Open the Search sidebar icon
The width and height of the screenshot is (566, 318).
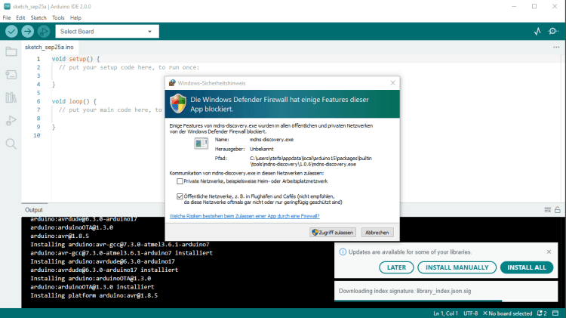click(11, 144)
